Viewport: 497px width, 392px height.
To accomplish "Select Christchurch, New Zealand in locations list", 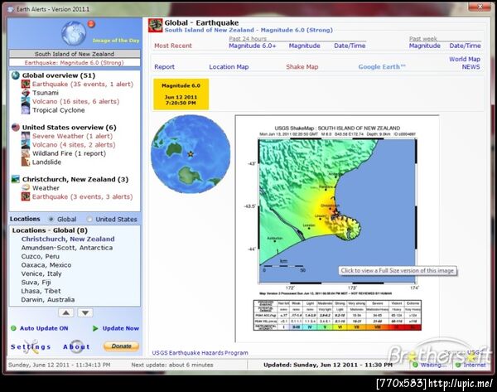I will 68,239.
